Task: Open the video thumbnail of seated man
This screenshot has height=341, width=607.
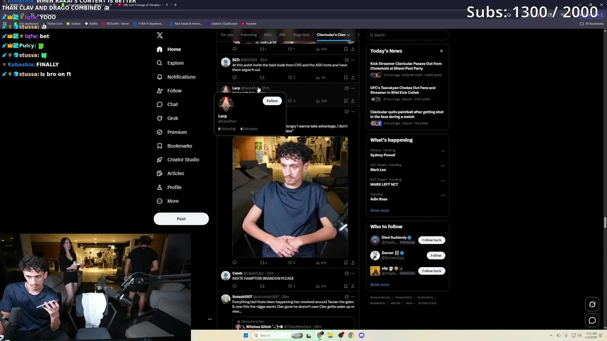Action: 290,197
